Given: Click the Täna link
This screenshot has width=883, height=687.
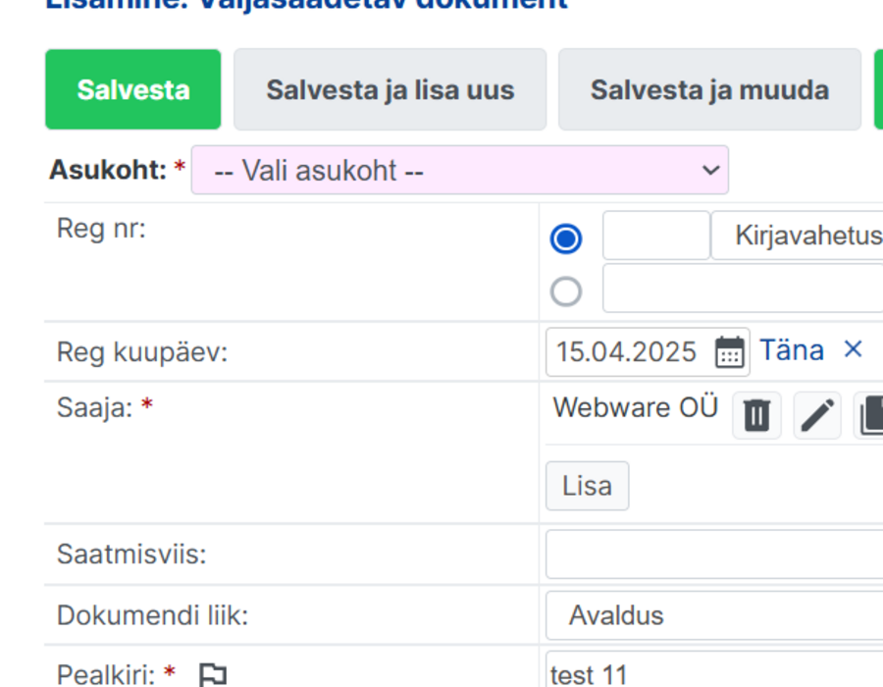Looking at the screenshot, I should point(791,350).
